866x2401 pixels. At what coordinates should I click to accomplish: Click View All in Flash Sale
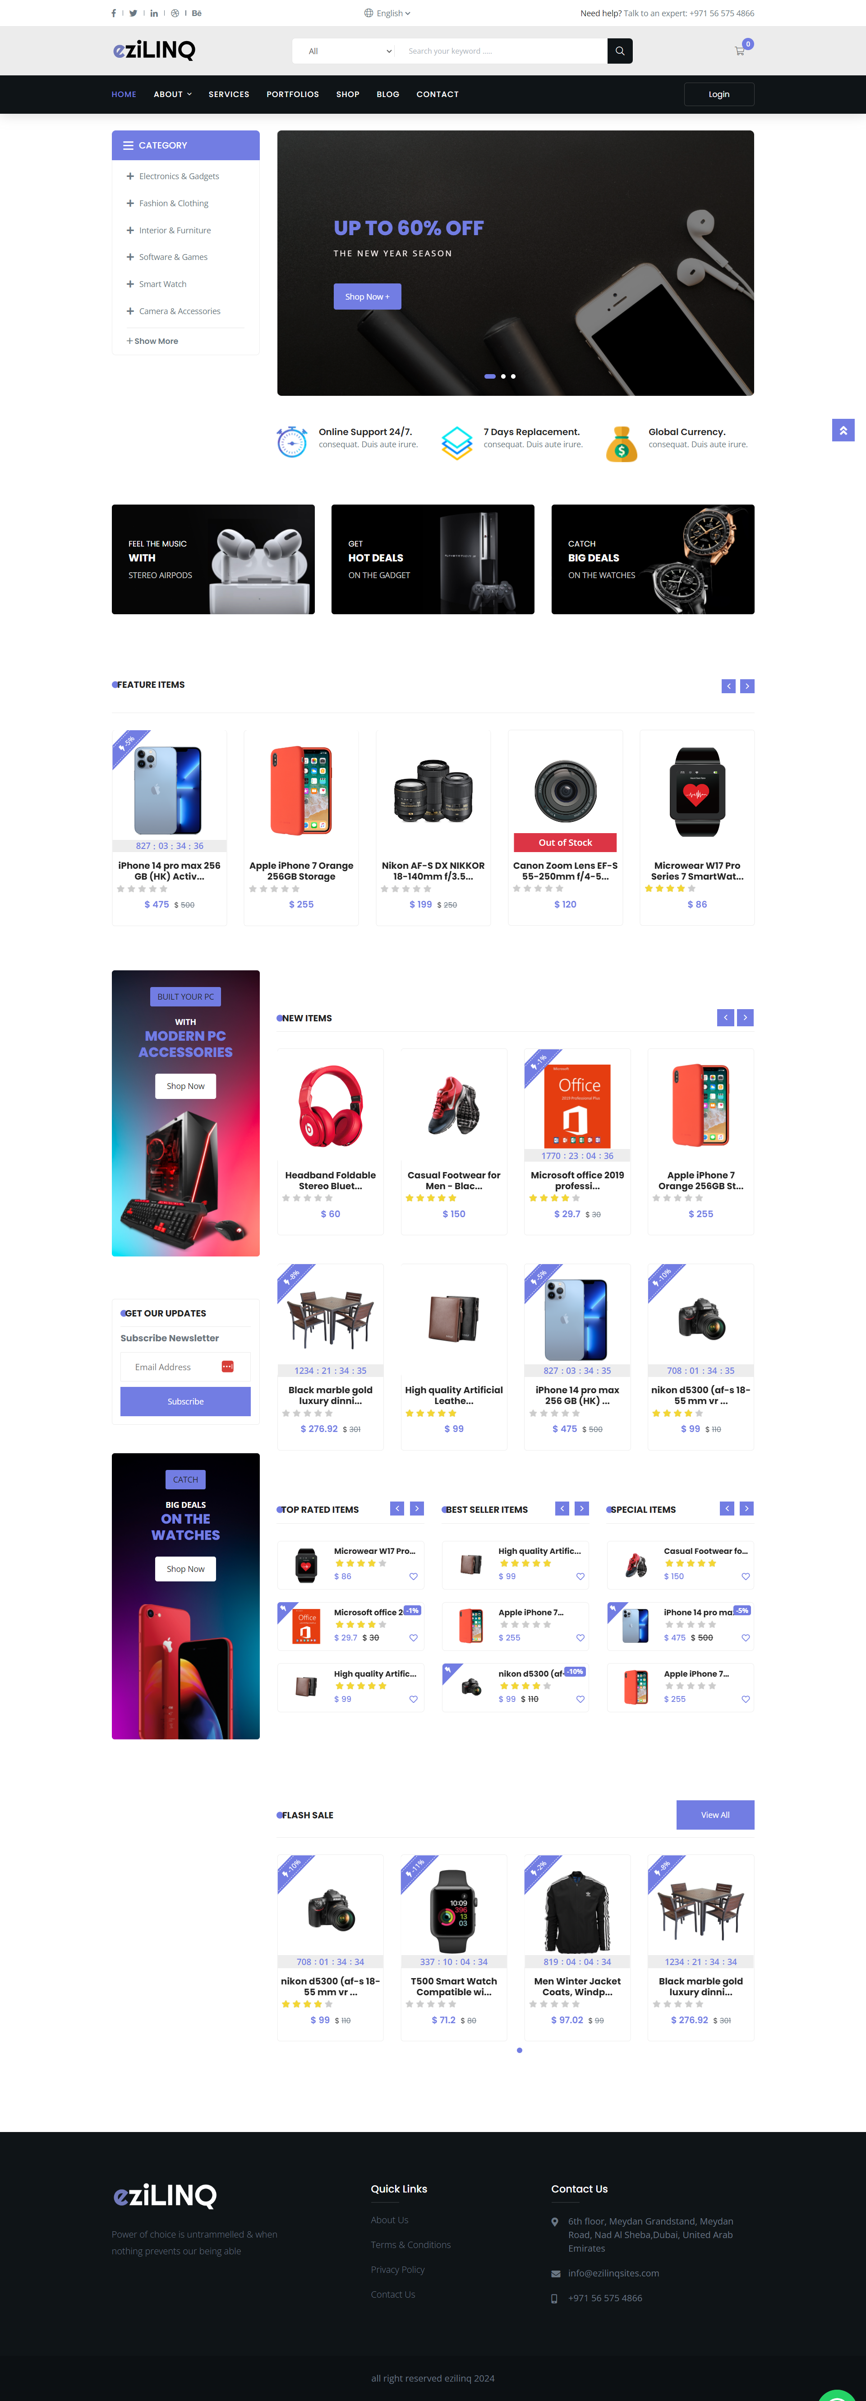[x=715, y=1815]
